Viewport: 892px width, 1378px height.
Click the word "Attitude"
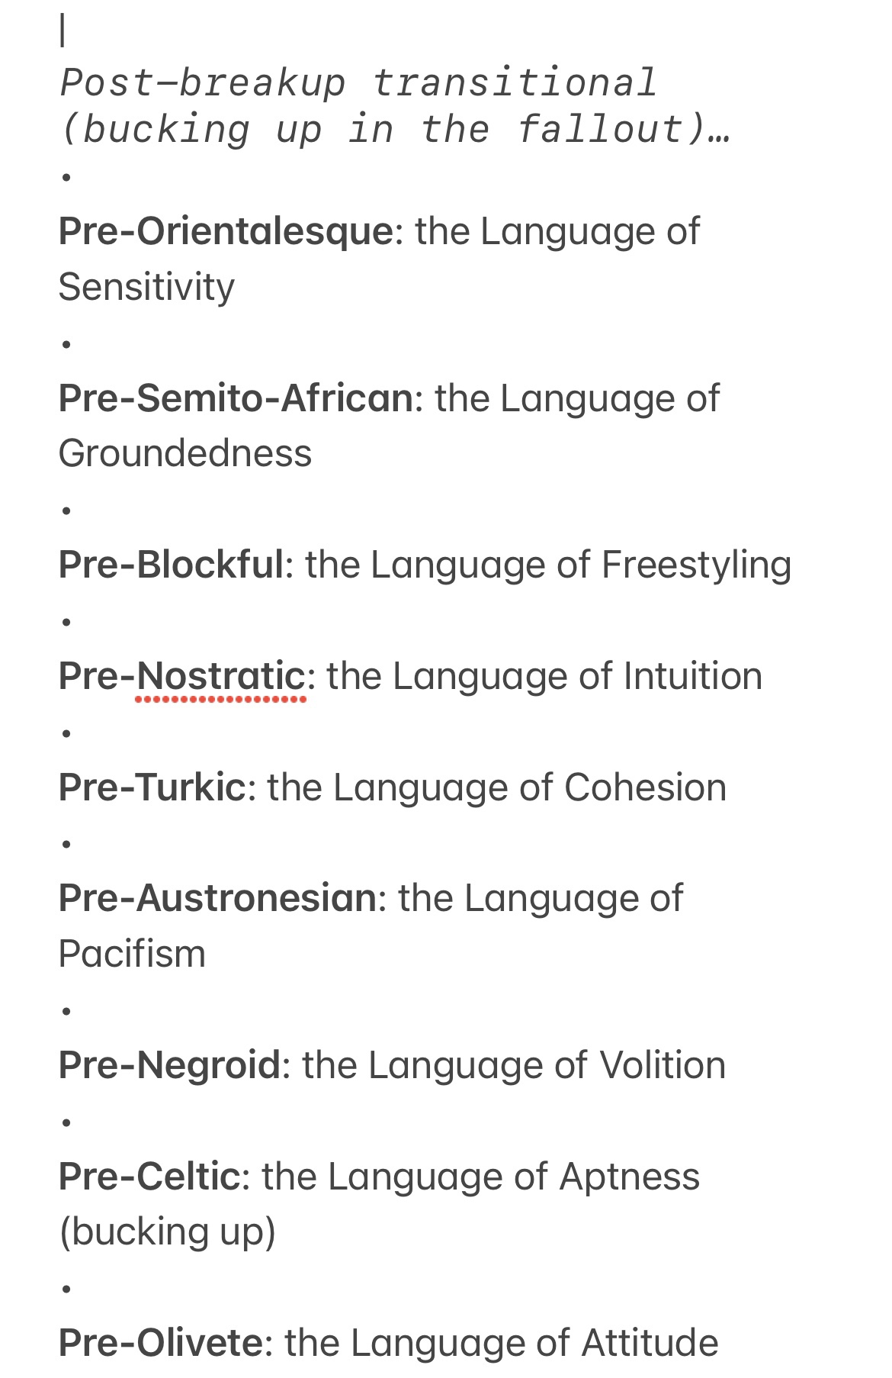(650, 1343)
